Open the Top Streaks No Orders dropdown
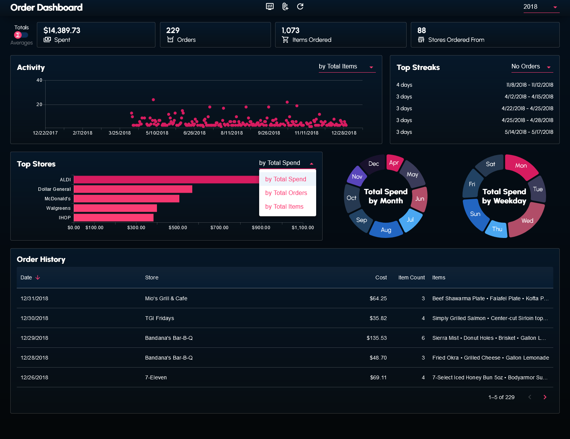Viewport: 570px width, 439px height. pos(532,67)
